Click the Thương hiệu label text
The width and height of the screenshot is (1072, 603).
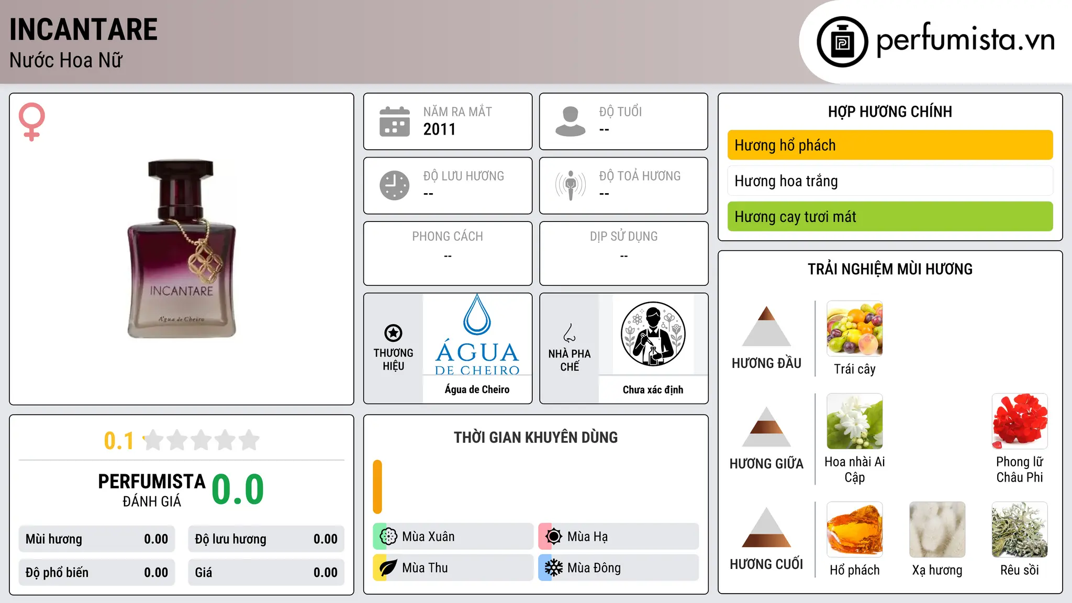pos(393,360)
